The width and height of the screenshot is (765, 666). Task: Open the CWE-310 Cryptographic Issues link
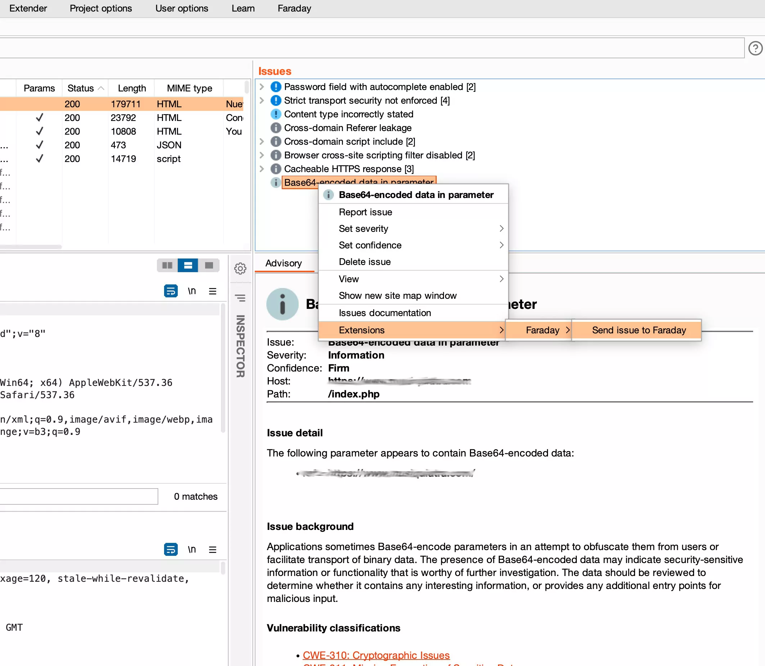click(376, 655)
